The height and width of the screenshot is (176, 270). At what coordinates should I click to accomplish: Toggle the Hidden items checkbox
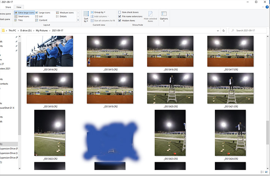(x=120, y=21)
